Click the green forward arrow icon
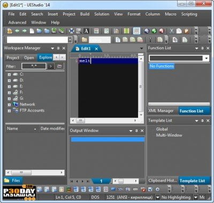Viewport: 214px width, 203px height. point(24,31)
